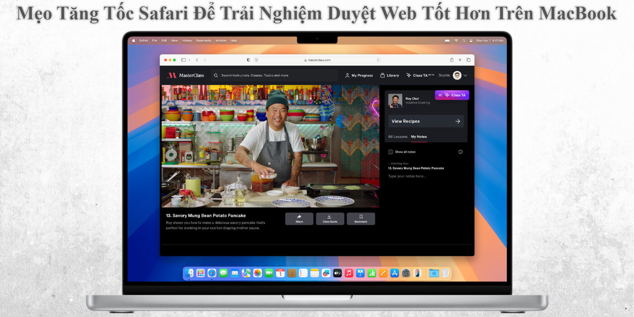Click the Library icon in MasterClass navigation
This screenshot has height=317, width=634.
click(383, 75)
